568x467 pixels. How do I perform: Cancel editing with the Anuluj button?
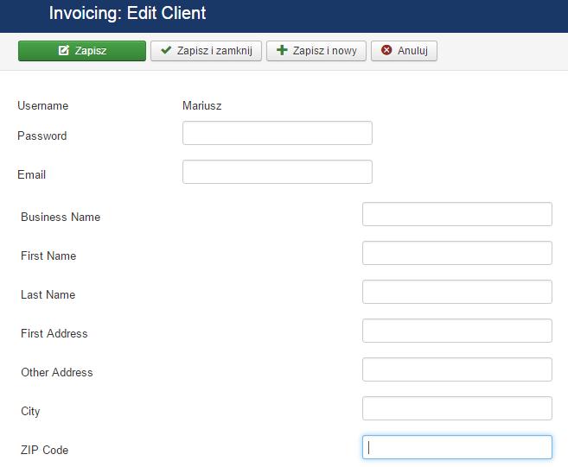tap(404, 51)
